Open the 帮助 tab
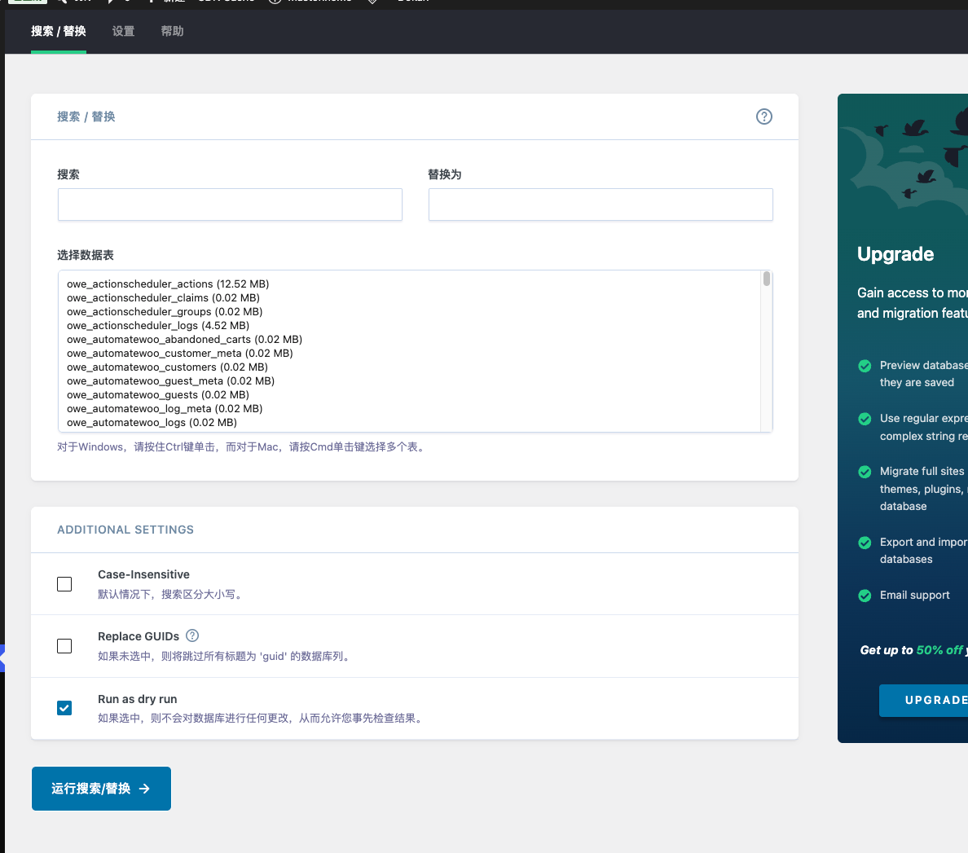Image resolution: width=968 pixels, height=853 pixels. (172, 31)
